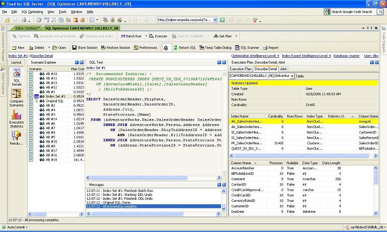Toggle checkbox for Alt #15 scenario
The height and width of the screenshot is (232, 387).
tap(31, 142)
